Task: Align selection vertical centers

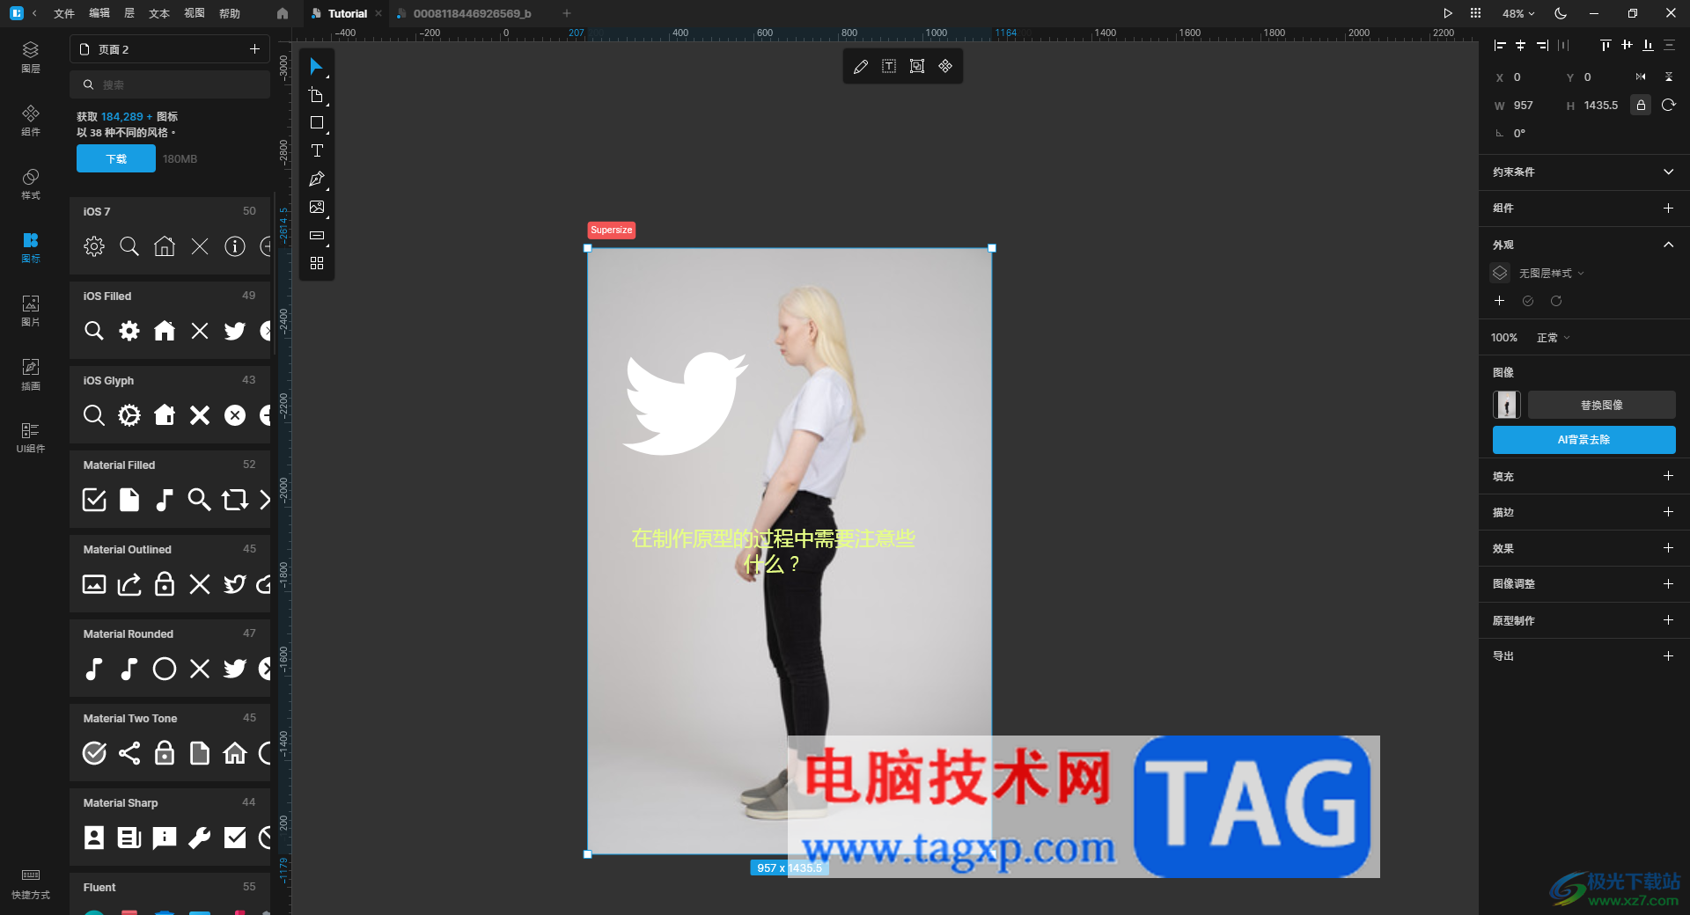Action: click(x=1627, y=45)
